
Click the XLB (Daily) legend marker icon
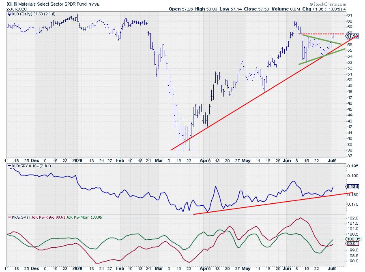pos(10,14)
